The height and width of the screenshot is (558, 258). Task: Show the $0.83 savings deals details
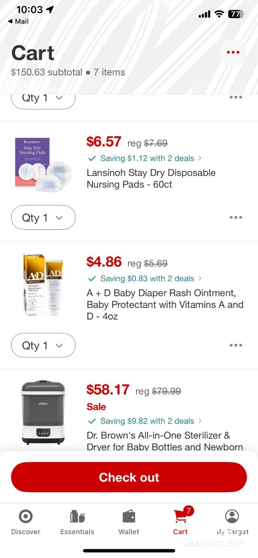(x=145, y=278)
